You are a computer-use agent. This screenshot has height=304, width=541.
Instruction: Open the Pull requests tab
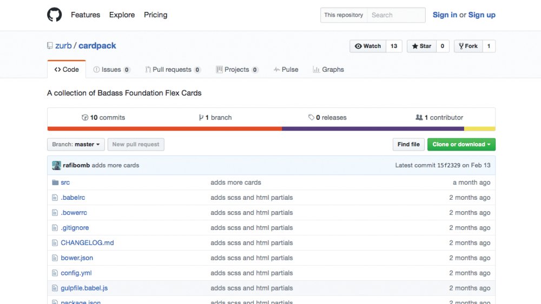click(173, 70)
